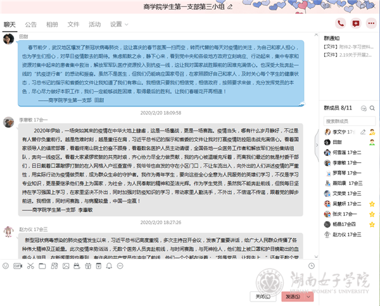Open the 活动 tab
380x306 pixels.
tap(95, 25)
